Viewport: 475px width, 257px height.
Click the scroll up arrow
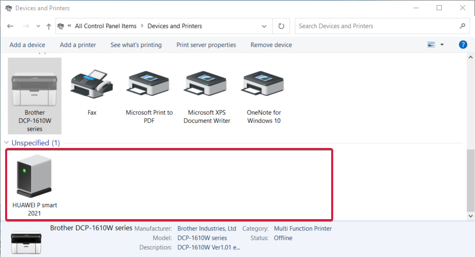tap(470, 57)
